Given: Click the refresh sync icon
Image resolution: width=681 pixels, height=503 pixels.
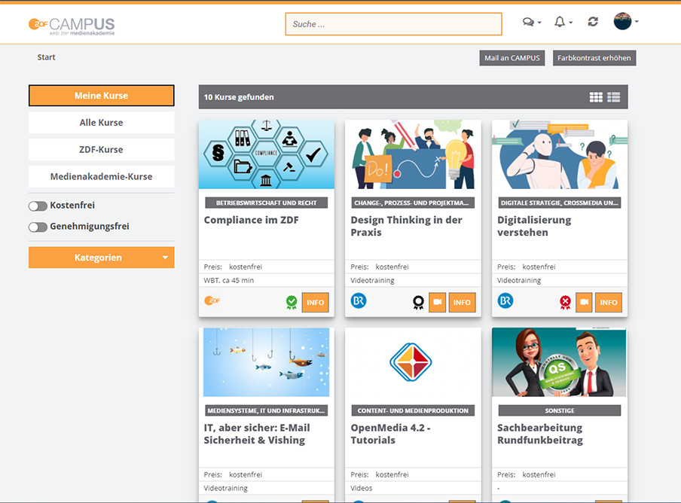Looking at the screenshot, I should 593,22.
